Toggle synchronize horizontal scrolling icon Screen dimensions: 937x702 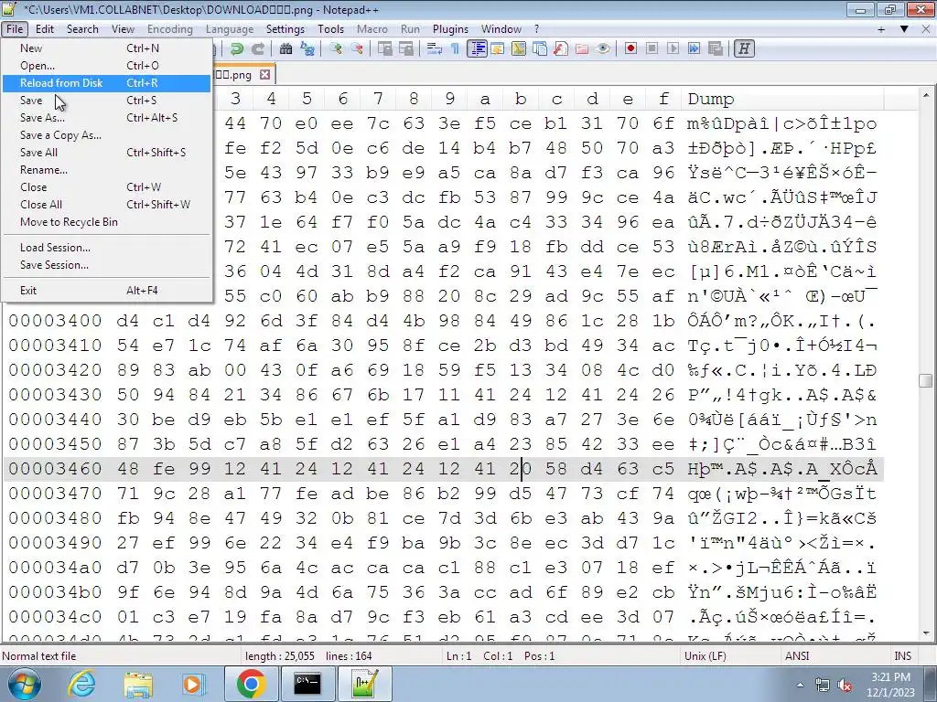coord(406,49)
